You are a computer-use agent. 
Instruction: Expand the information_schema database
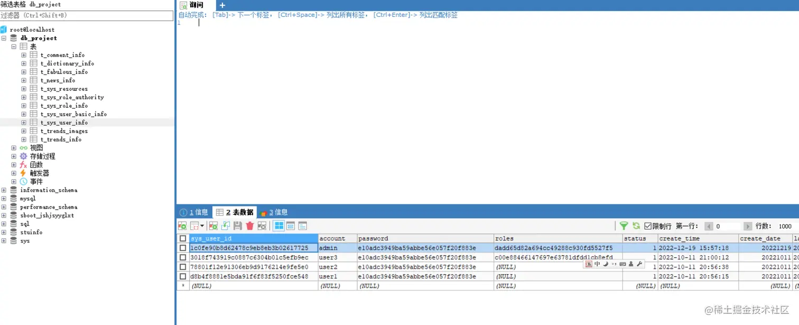pos(4,190)
